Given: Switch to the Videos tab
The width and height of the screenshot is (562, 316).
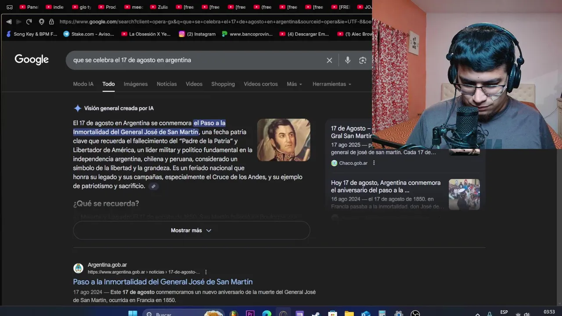Looking at the screenshot, I should [x=194, y=84].
